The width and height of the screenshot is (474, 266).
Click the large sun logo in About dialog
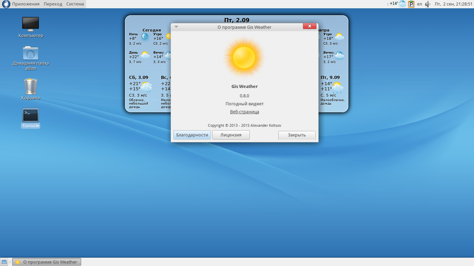[244, 57]
